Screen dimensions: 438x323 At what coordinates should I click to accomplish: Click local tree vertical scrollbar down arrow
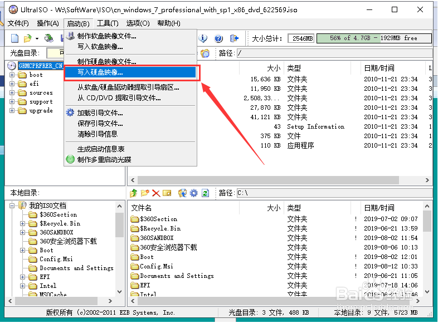pyautogui.click(x=120, y=292)
